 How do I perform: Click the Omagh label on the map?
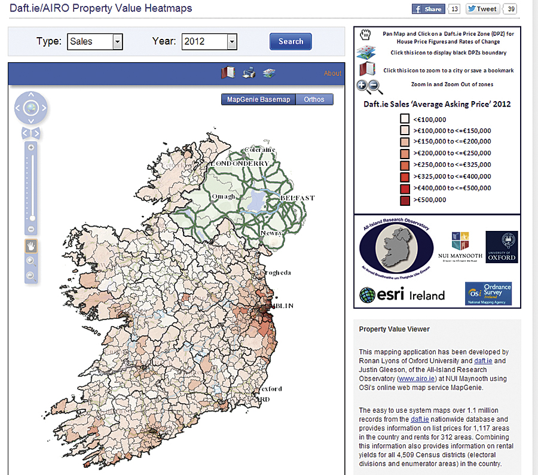(x=224, y=197)
